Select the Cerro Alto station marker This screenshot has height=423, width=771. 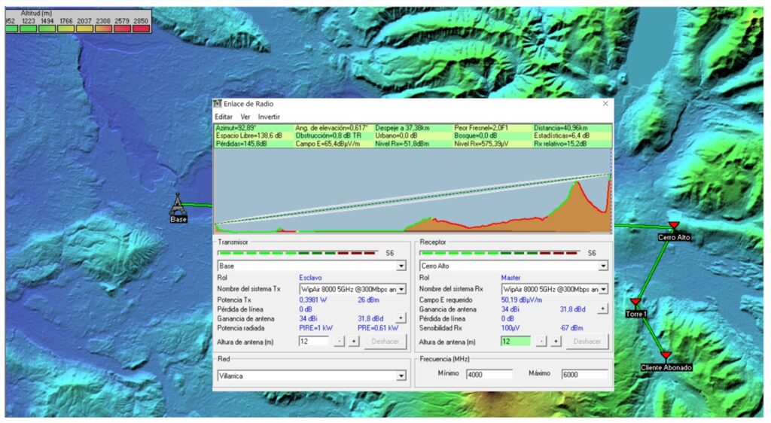pos(674,227)
